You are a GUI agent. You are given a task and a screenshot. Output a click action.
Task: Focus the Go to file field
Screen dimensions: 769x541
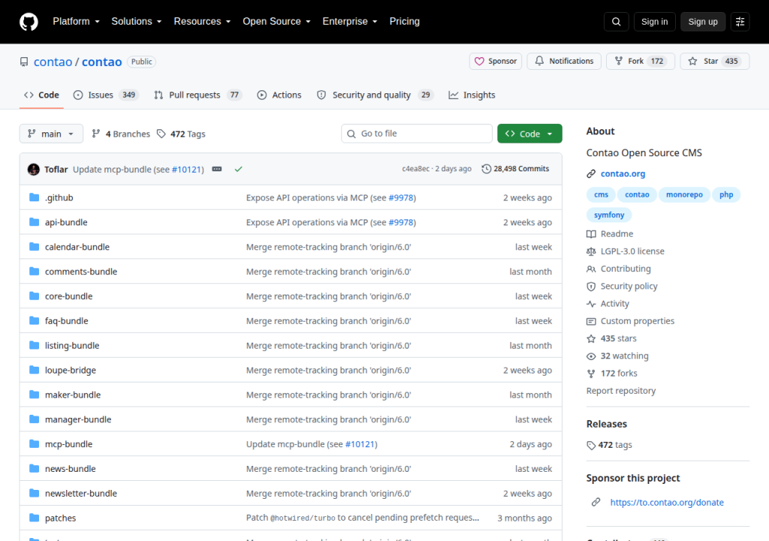click(416, 134)
